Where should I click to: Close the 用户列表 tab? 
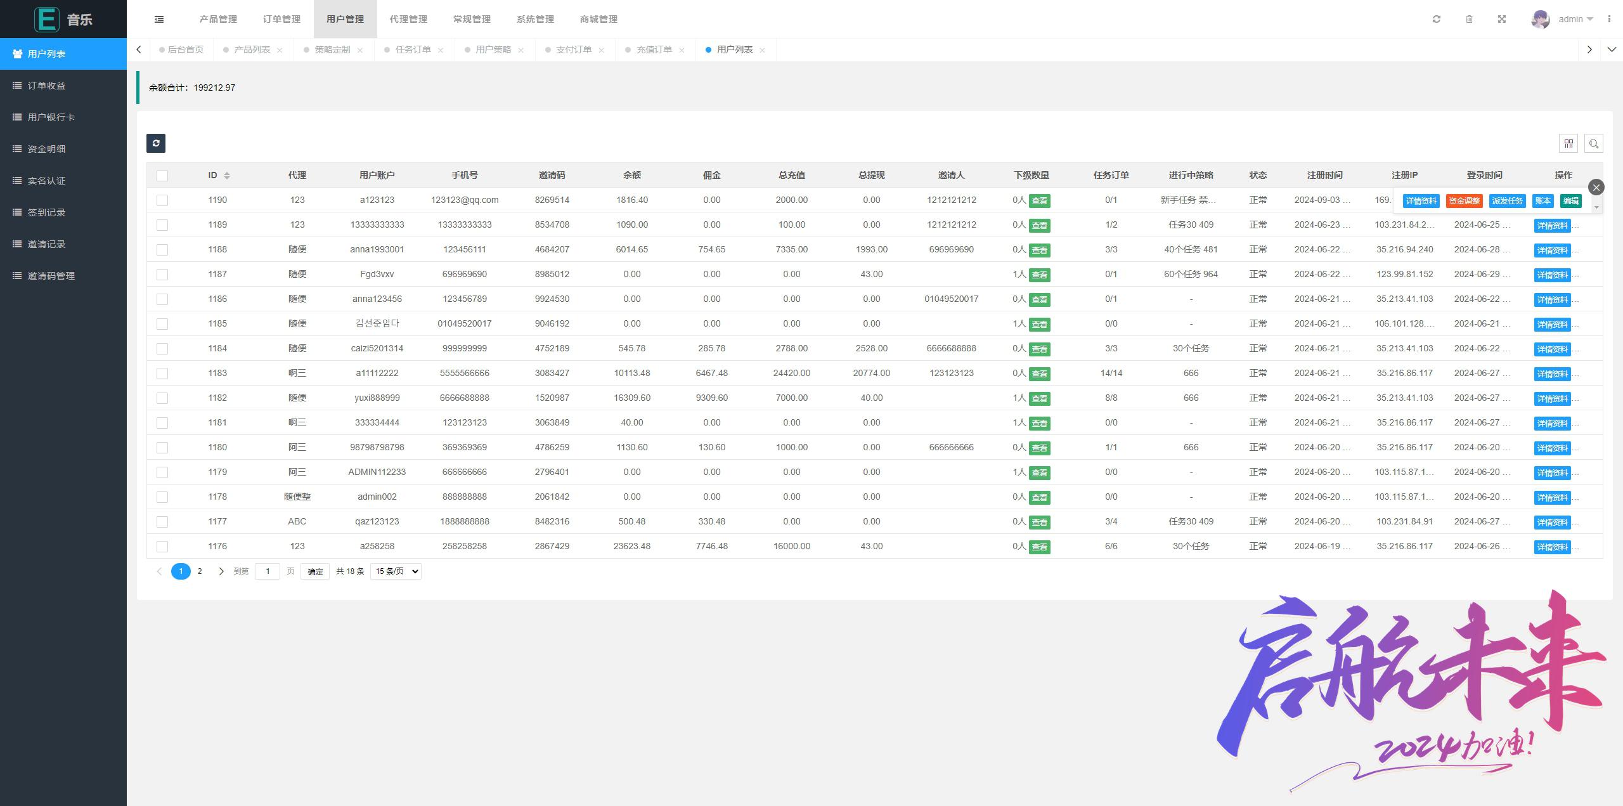(x=763, y=50)
